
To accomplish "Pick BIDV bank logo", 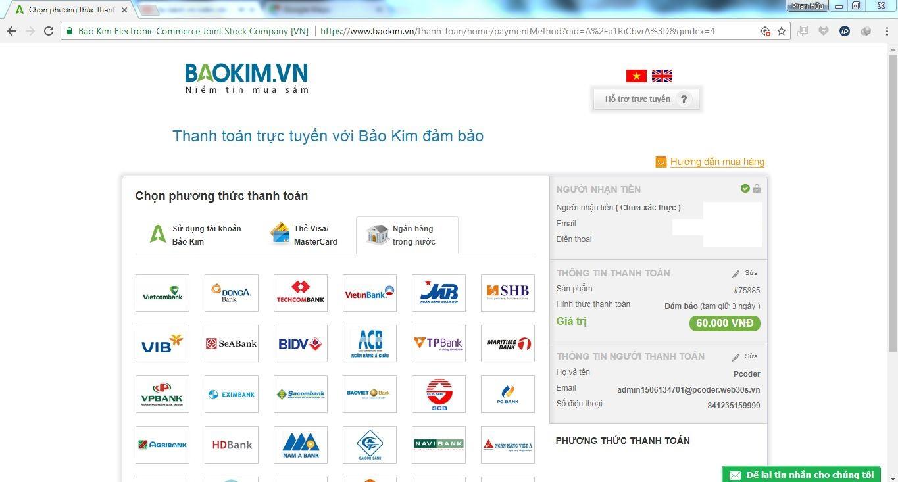I will [x=301, y=343].
